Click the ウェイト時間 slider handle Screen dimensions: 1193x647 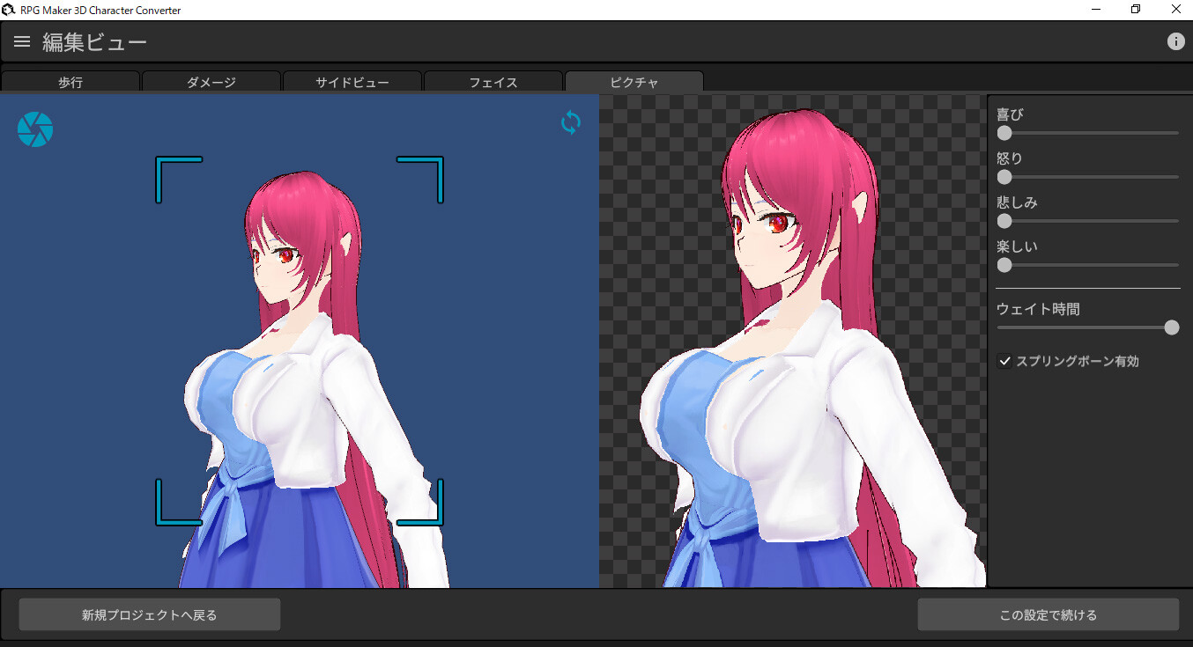[x=1172, y=327]
